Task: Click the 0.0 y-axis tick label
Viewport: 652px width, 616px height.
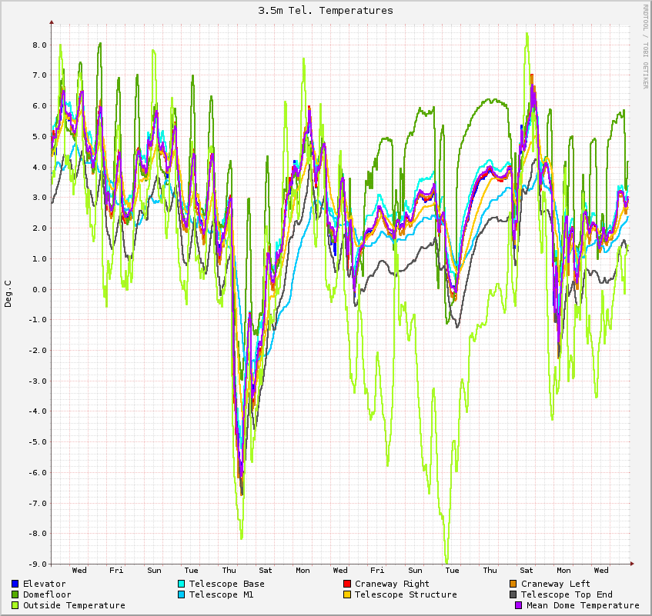Action: 40,289
